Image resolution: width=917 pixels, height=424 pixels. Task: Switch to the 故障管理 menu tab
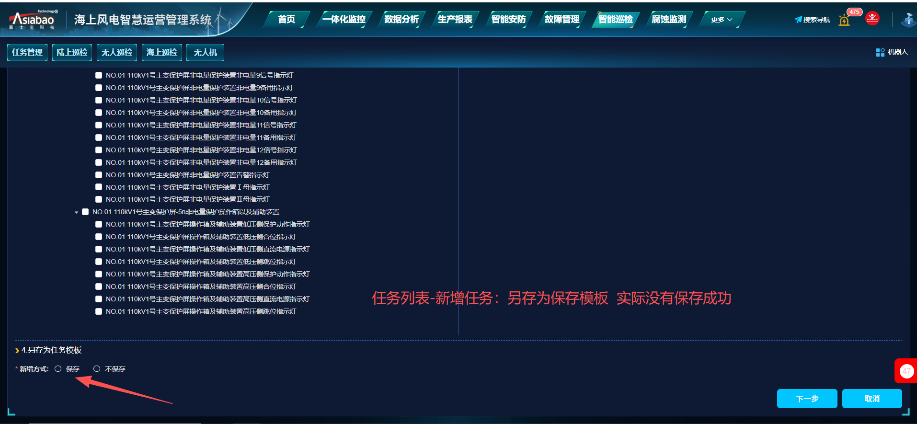(562, 20)
